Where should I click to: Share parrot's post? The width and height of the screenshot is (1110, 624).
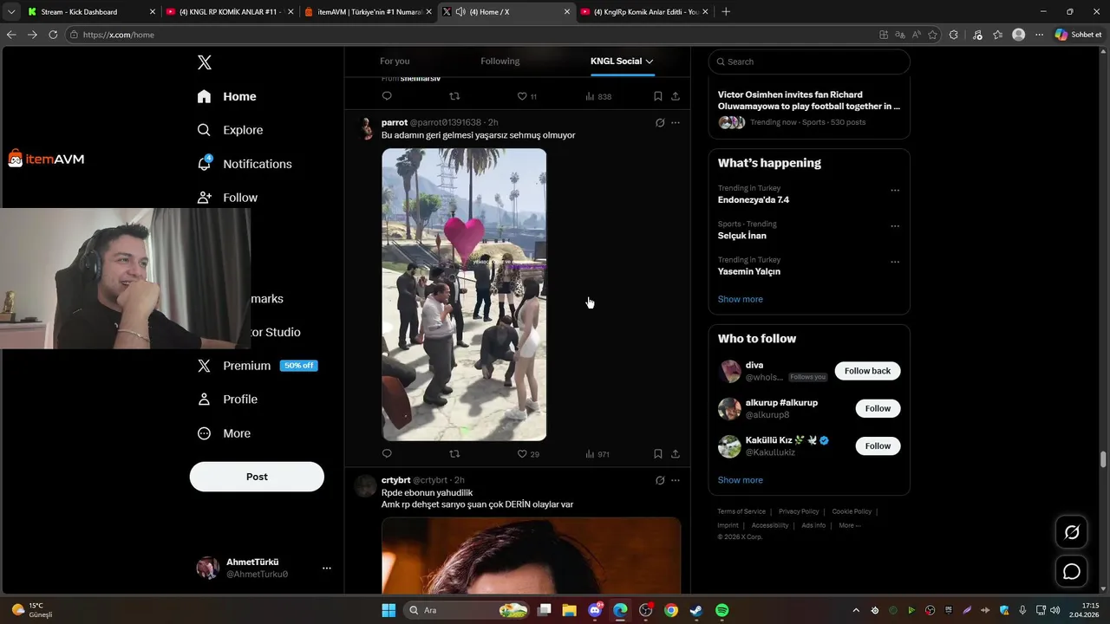(676, 453)
